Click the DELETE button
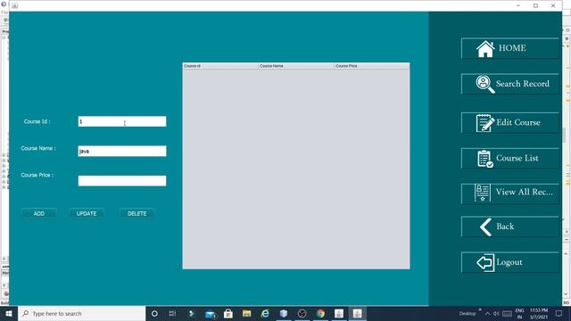The image size is (571, 321). click(137, 214)
